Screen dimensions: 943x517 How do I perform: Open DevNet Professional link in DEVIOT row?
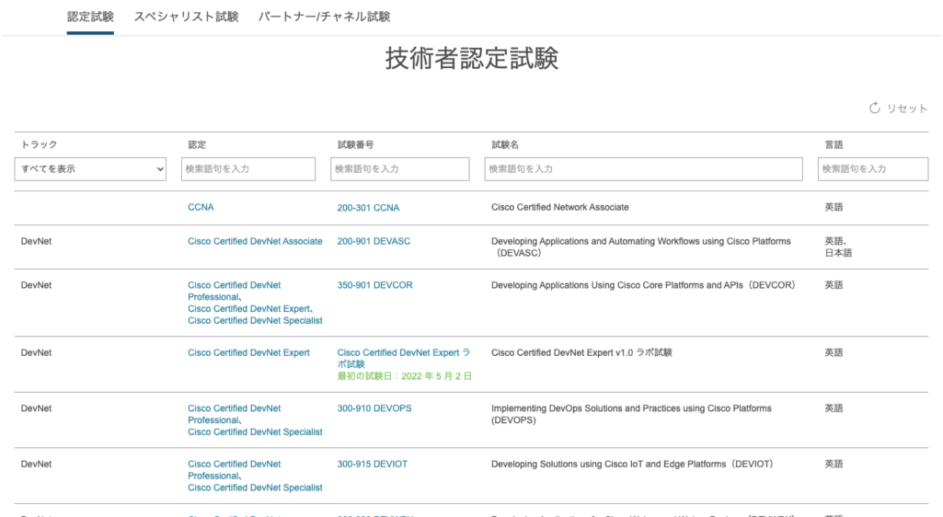234,469
